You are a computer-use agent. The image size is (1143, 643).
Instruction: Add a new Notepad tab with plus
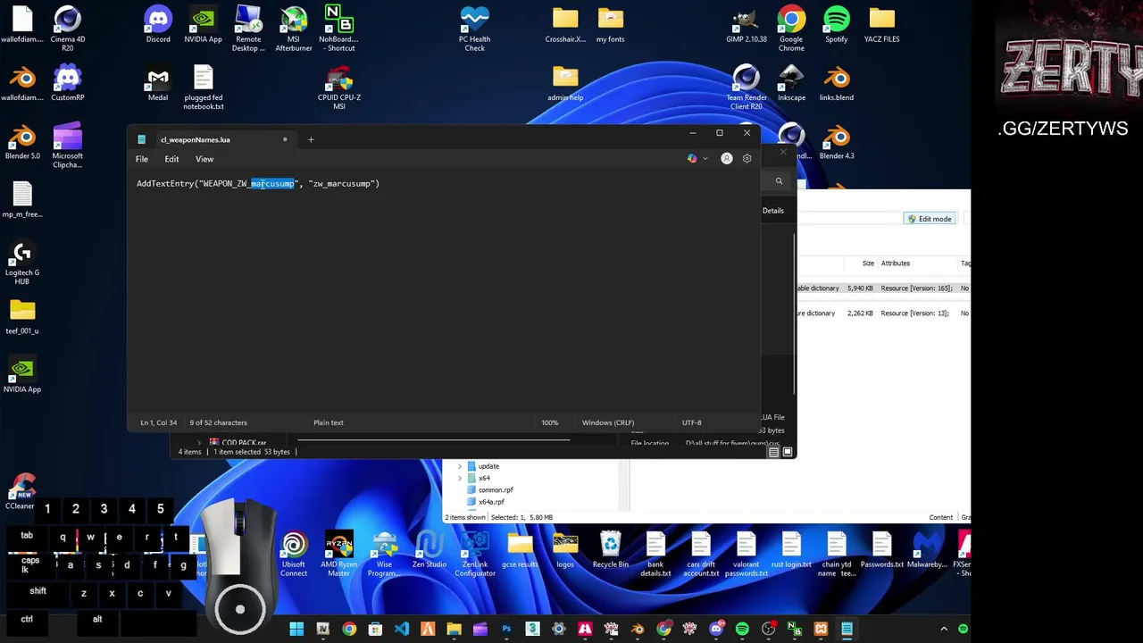click(311, 139)
